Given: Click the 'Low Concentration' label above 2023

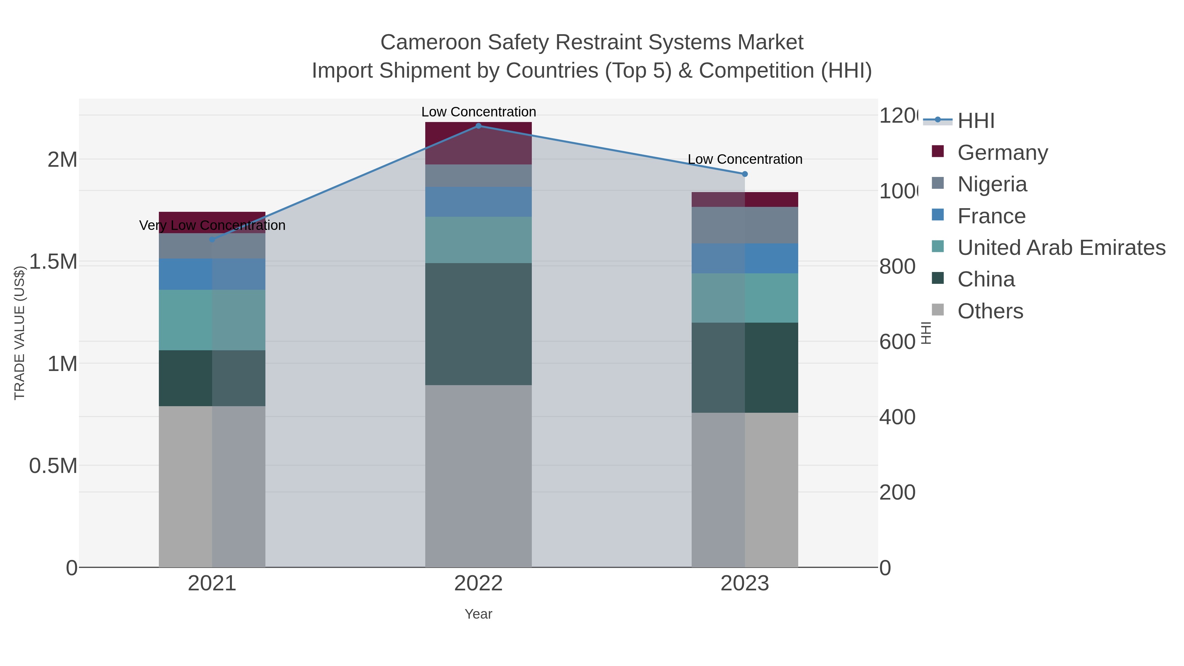Looking at the screenshot, I should pos(745,159).
